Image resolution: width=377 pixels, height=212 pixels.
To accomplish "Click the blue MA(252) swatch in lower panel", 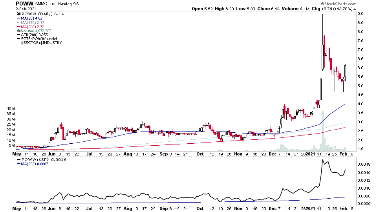I will coord(18,164).
